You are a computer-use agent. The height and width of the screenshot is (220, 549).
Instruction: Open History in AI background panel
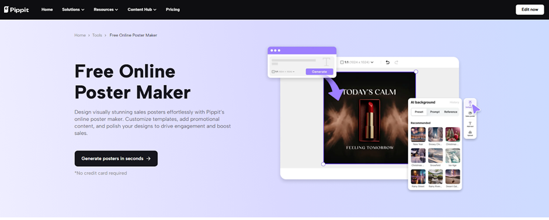[454, 103]
